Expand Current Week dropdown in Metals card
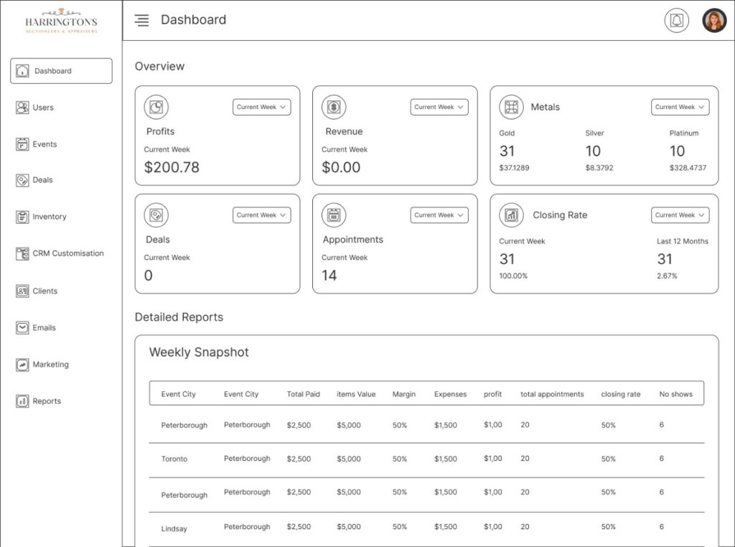 680,107
